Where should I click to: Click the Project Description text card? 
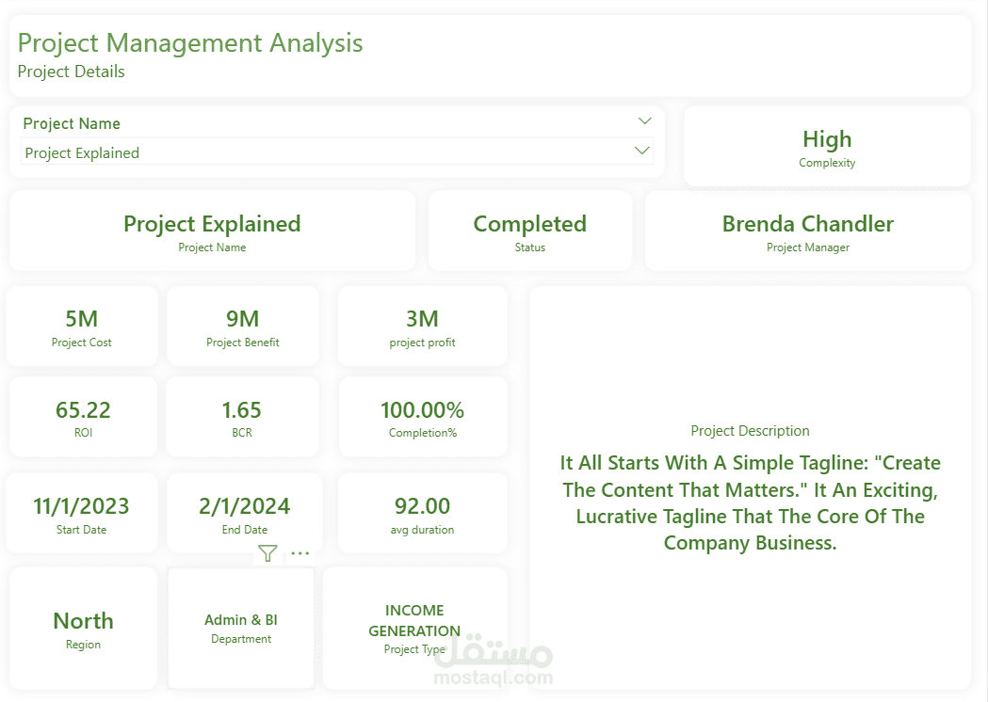point(750,487)
